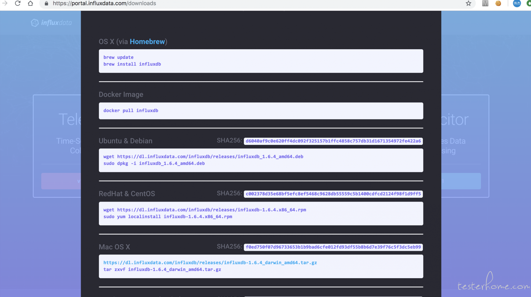View site info via the padlock icon
Viewport: 531px width, 297px height.
(46, 3)
